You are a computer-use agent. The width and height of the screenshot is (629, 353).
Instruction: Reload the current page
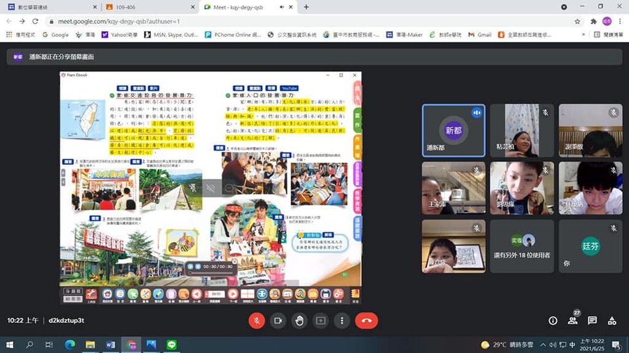click(x=35, y=21)
